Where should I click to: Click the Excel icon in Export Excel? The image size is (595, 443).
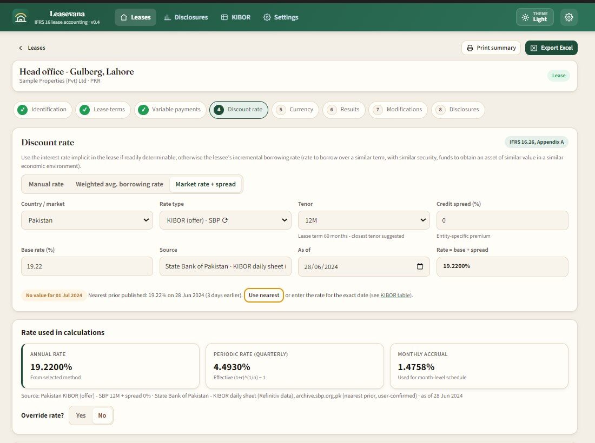533,48
